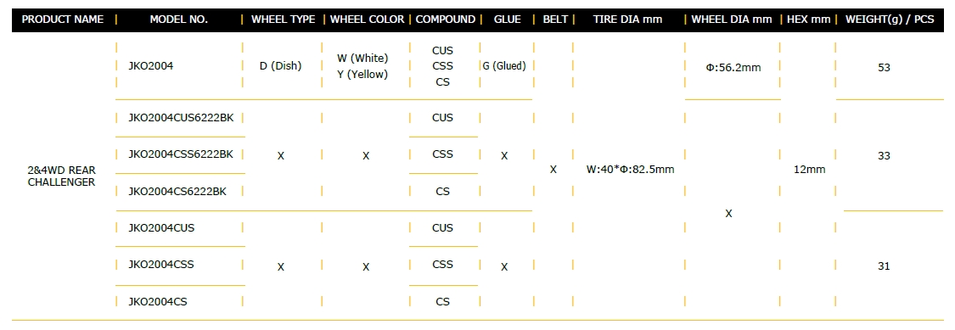955x330 pixels.
Task: Select the G (Glued) cell
Action: click(x=504, y=66)
